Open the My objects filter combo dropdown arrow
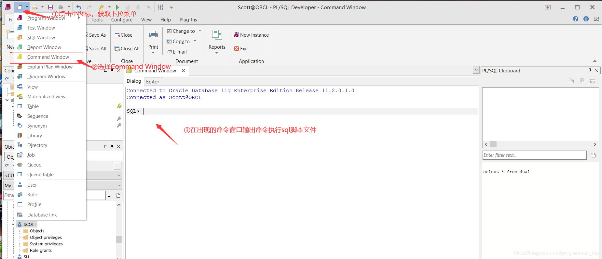Image resolution: width=602 pixels, height=259 pixels. pyautogui.click(x=119, y=185)
